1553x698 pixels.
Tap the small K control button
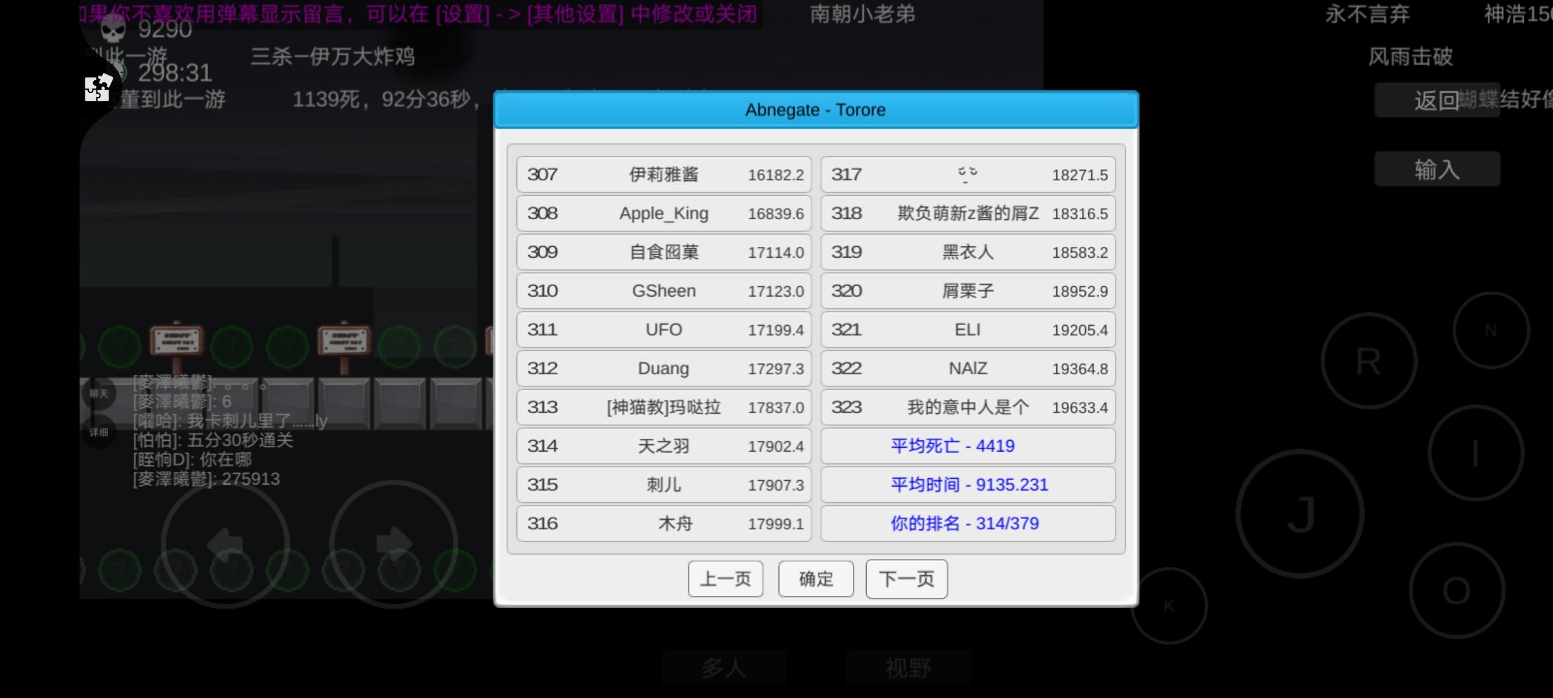pyautogui.click(x=1169, y=606)
